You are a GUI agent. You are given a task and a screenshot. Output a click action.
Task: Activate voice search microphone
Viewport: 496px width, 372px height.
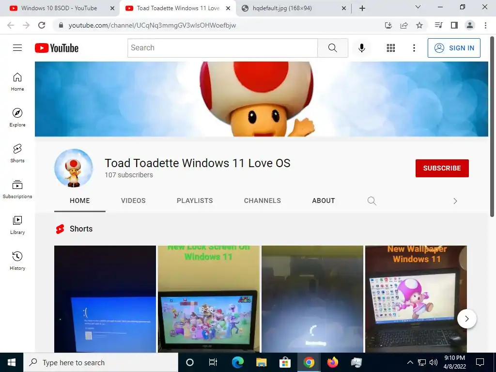[361, 48]
